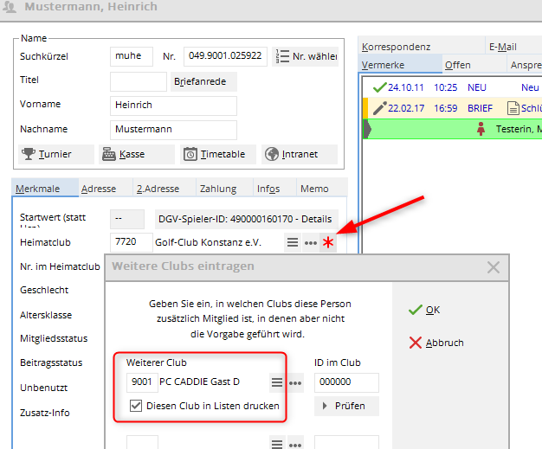Click the second empty club number field
This screenshot has width=542, height=449.
pyautogui.click(x=142, y=442)
